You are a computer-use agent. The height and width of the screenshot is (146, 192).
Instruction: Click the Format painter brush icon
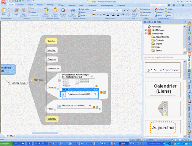(8, 16)
